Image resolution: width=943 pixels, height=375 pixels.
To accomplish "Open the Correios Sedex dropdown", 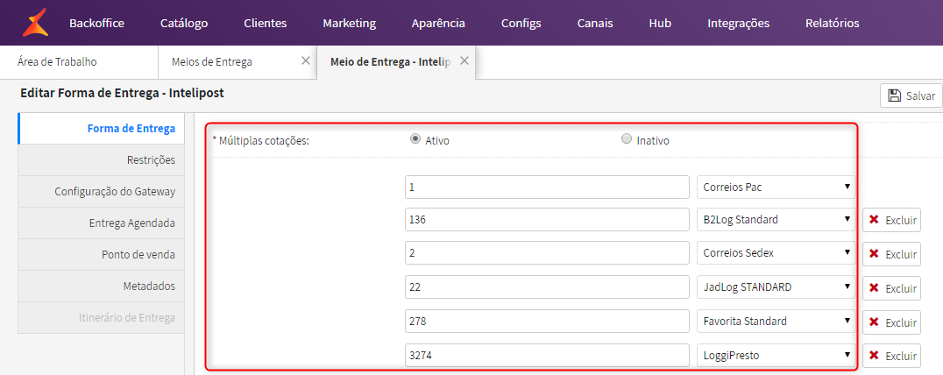I will (776, 253).
